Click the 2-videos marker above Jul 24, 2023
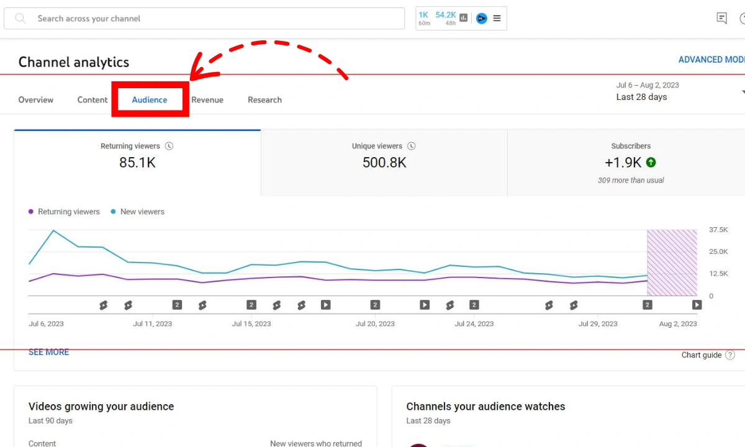Viewport: 745px width, 447px height. coord(474,305)
